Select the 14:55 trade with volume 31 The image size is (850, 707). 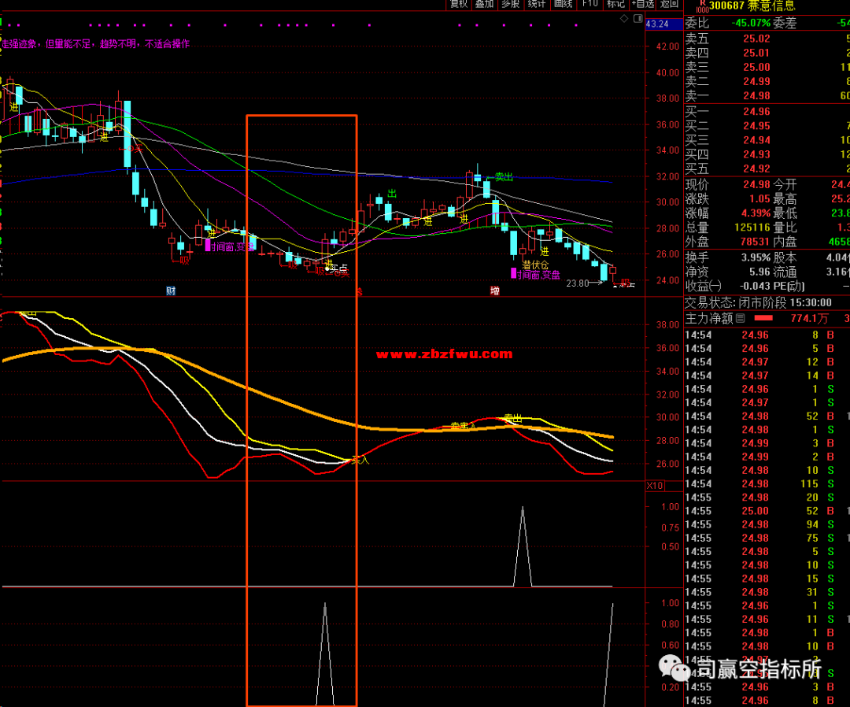click(x=767, y=592)
